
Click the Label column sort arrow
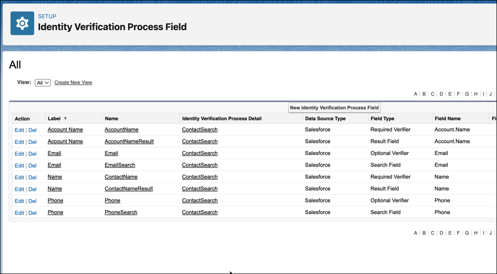65,118
